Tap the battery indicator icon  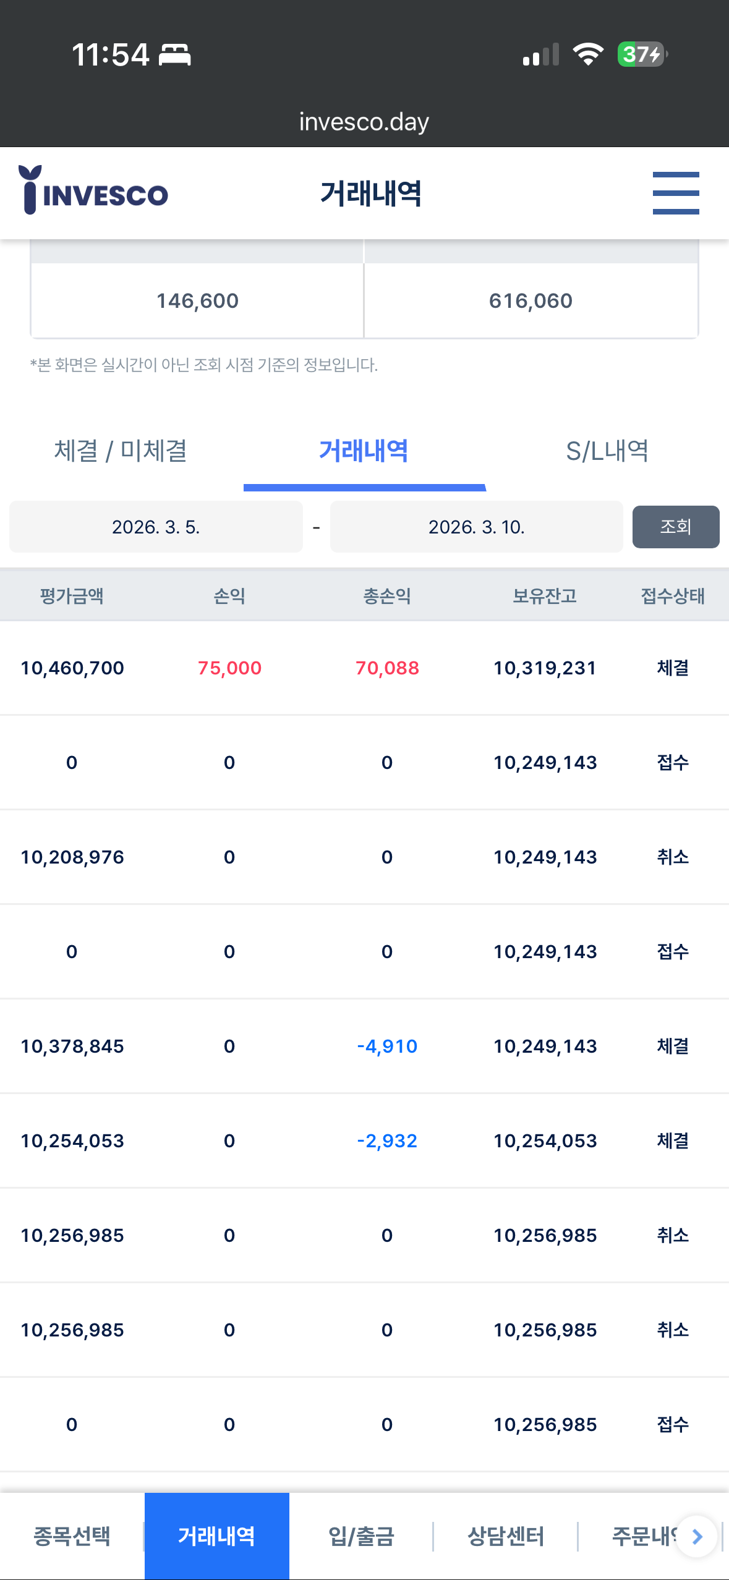[x=642, y=54]
